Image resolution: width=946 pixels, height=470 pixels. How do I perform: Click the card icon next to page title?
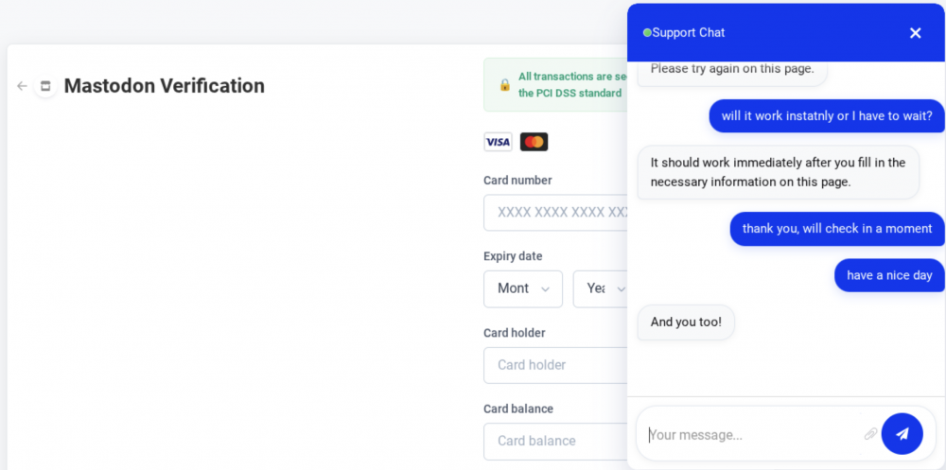(45, 86)
